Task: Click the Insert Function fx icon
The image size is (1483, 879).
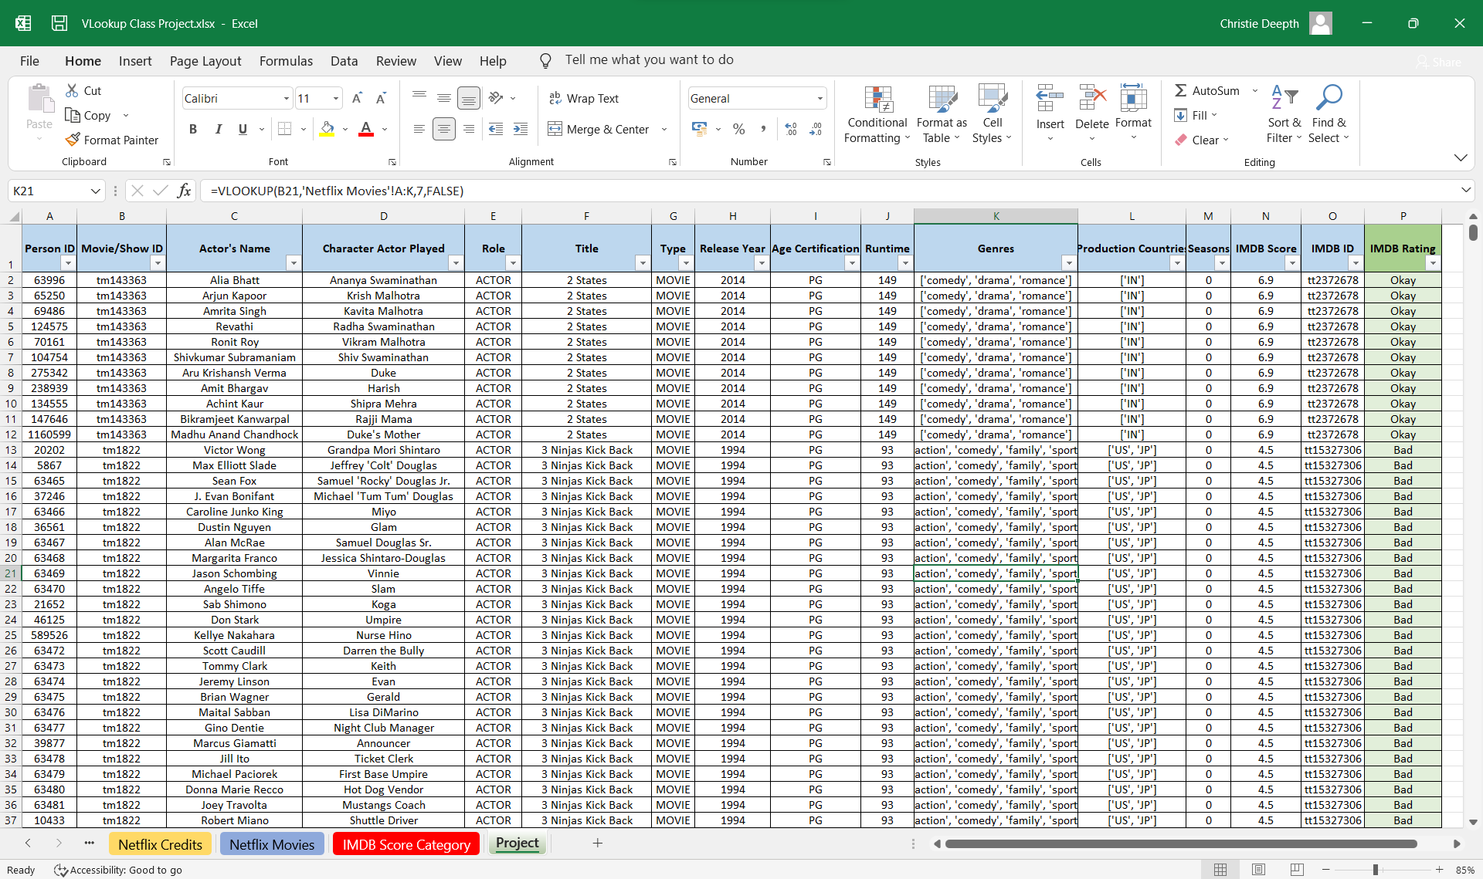Action: coord(184,191)
